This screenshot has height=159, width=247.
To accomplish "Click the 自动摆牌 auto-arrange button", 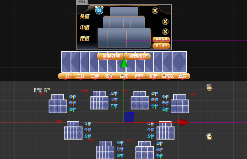I will pyautogui.click(x=161, y=46).
